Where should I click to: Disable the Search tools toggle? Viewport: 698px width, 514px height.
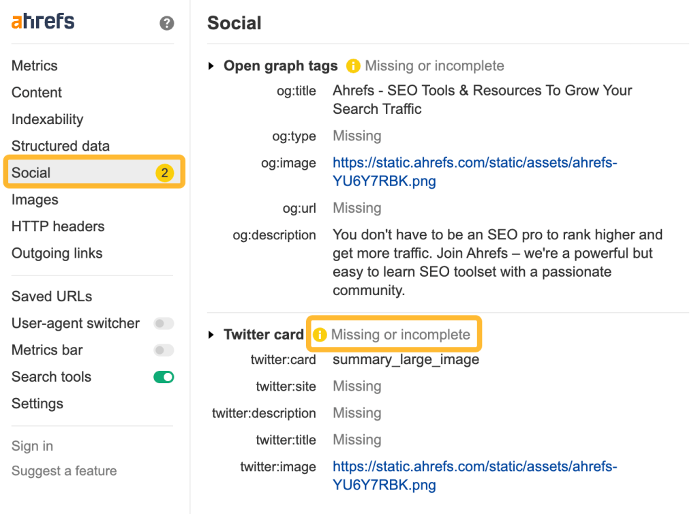tap(163, 376)
